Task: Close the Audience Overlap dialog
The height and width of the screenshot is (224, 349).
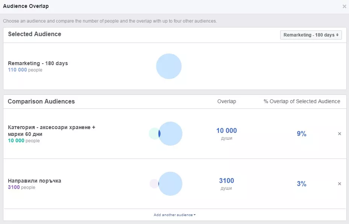Action: pos(344,6)
